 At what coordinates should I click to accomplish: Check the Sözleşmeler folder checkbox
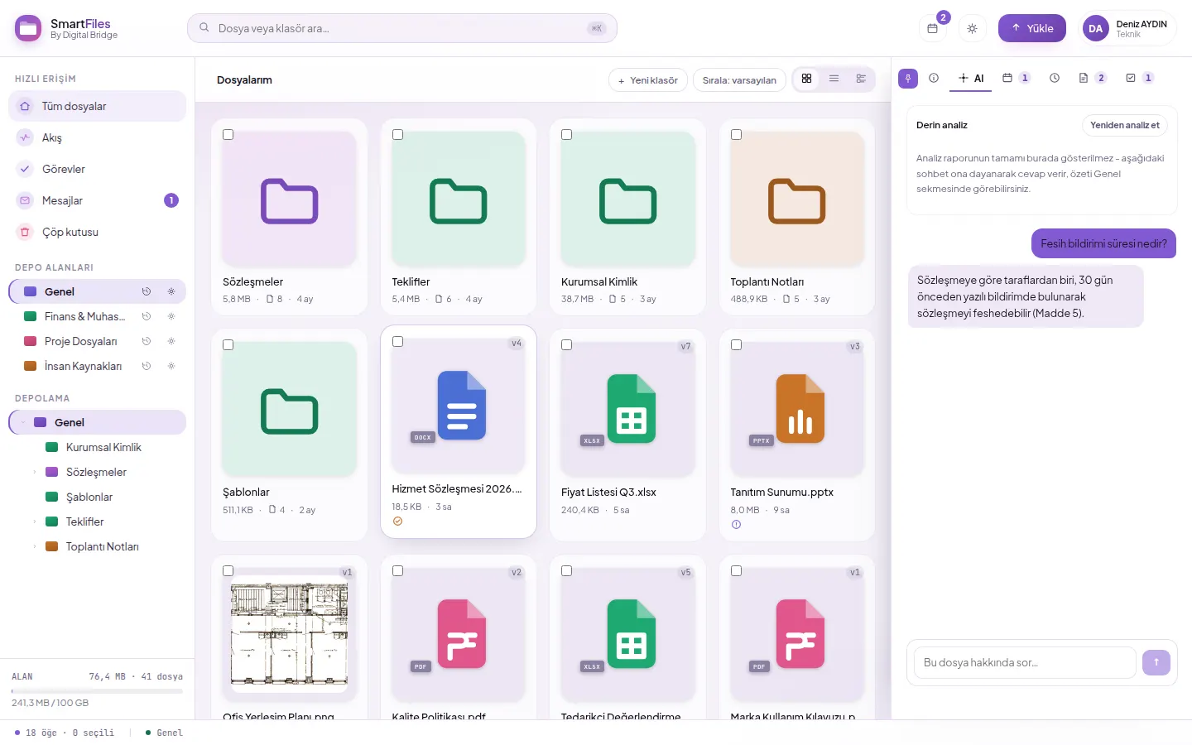[228, 135]
